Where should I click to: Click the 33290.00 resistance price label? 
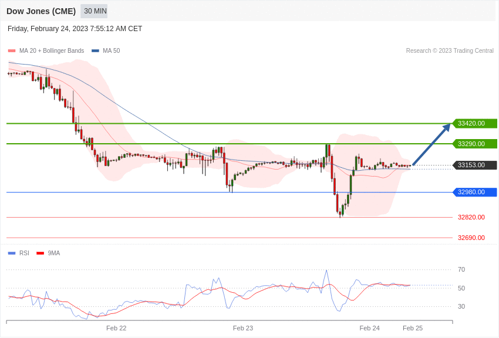[474, 144]
